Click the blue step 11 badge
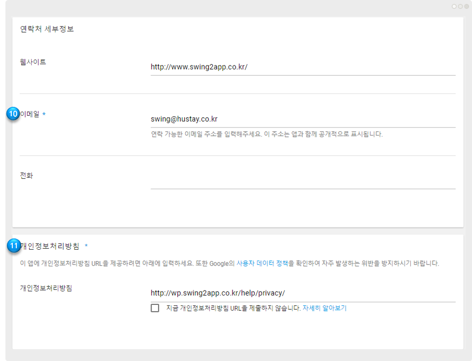The width and height of the screenshot is (472, 361). (x=14, y=246)
